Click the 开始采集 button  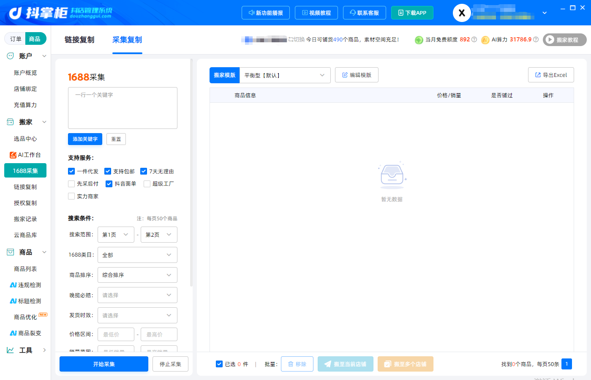(x=104, y=364)
